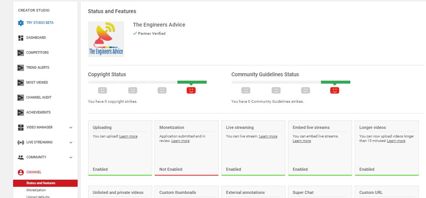Select LIVE STREAMING label in sidebar
This screenshot has height=198, width=426.
[x=39, y=142]
